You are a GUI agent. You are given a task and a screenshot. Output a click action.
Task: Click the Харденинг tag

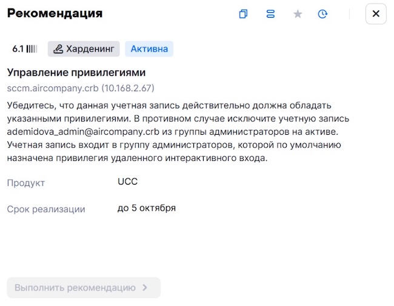click(x=84, y=49)
